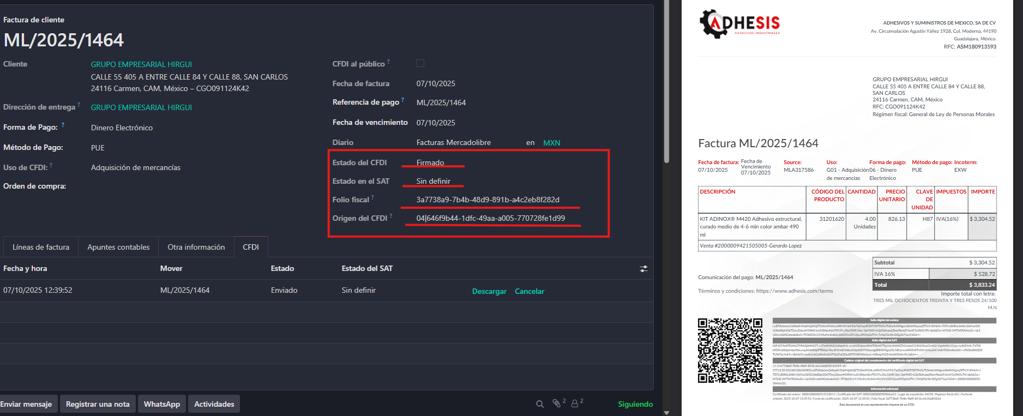This screenshot has width=1023, height=416.
Task: Open attachments via the paperclip icon
Action: [x=556, y=403]
